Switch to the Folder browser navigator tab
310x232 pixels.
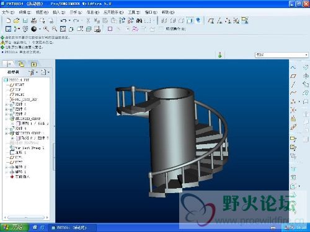[21, 64]
